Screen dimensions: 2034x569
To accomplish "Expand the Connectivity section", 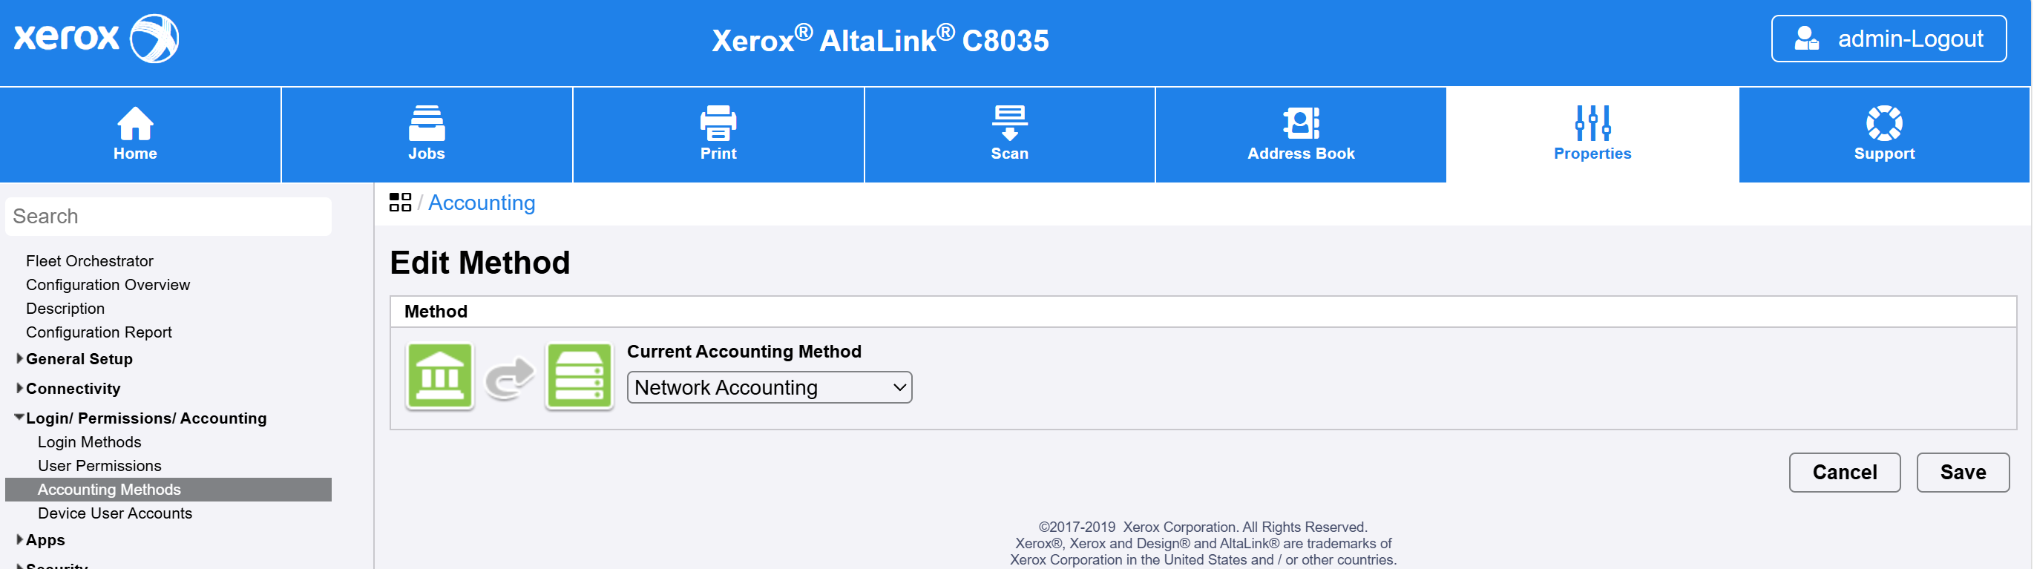I will pos(20,388).
